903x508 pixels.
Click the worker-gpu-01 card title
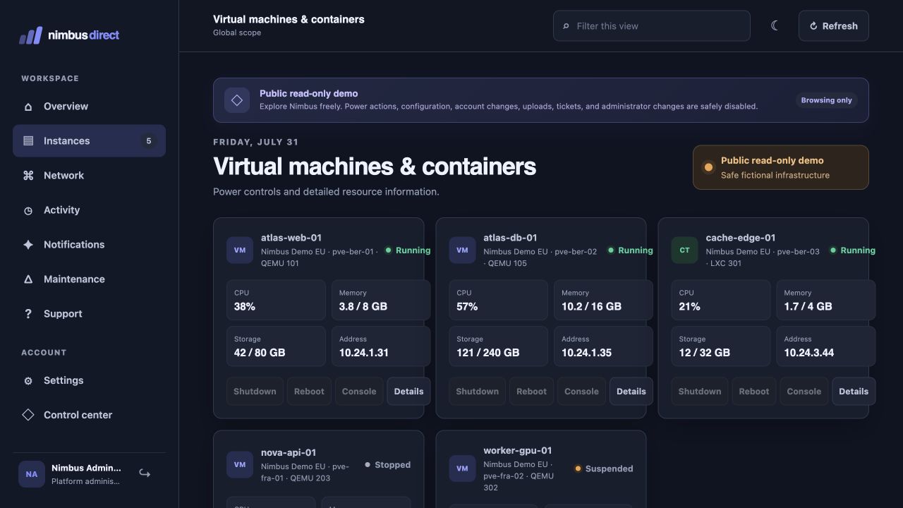[518, 450]
